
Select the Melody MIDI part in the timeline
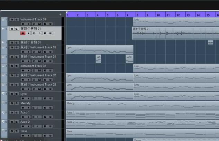click(143, 105)
